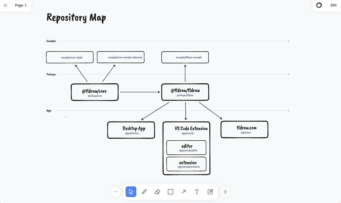The width and height of the screenshot is (341, 203).
Task: Select the Packages lane label
Action: (x=51, y=74)
